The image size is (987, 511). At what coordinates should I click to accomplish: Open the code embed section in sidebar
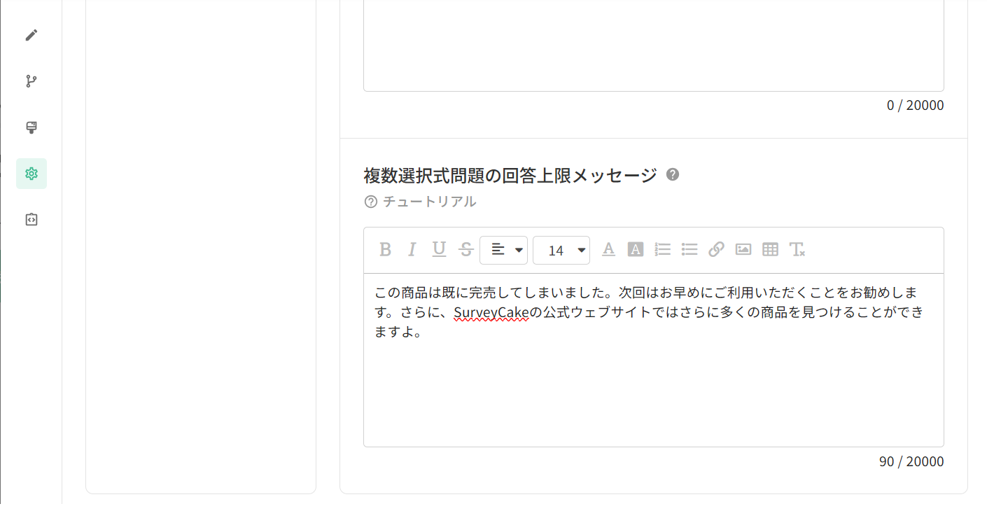click(31, 220)
